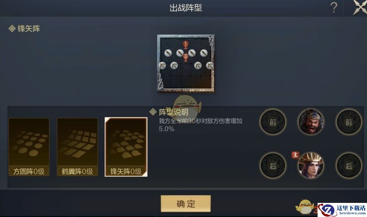This screenshot has height=217, width=367.
Task: Click the orange 主 commander marker on grid
Action: coord(186,57)
